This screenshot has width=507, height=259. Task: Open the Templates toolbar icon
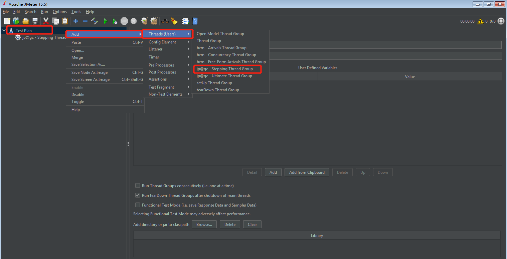(16, 21)
